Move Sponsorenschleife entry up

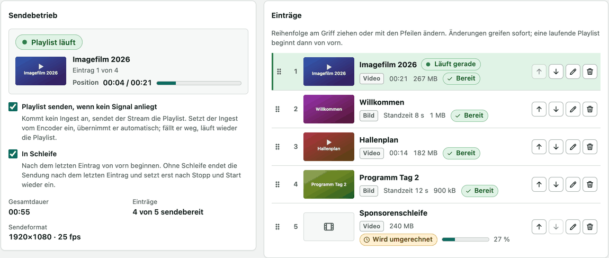pyautogui.click(x=539, y=227)
